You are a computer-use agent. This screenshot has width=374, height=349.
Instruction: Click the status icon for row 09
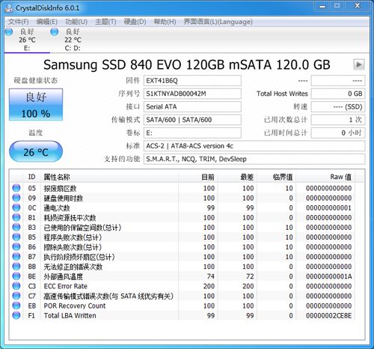(x=16, y=198)
